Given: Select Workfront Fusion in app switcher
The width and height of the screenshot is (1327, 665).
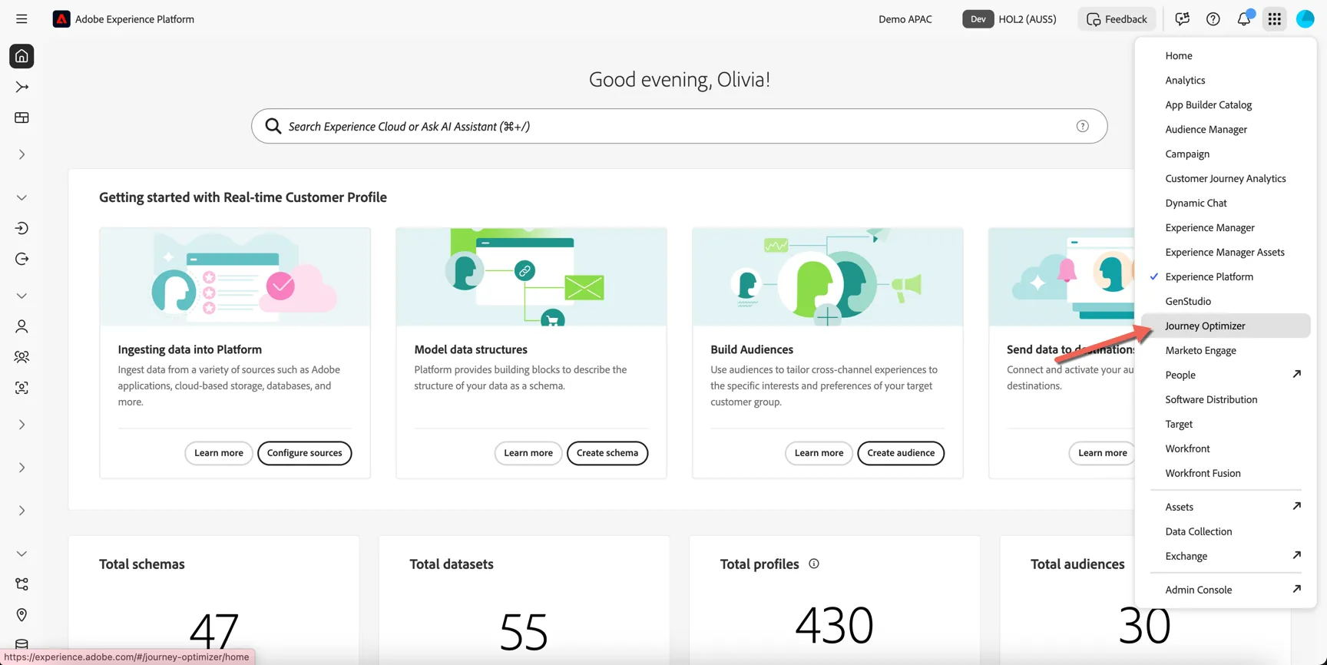Looking at the screenshot, I should [1226, 473].
